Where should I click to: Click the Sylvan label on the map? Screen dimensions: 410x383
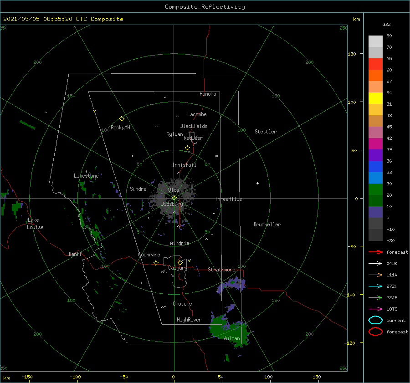click(174, 134)
